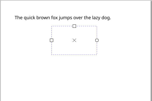Click the word "The" at the sentence start
Image resolution: width=152 pixels, height=101 pixels.
point(19,18)
